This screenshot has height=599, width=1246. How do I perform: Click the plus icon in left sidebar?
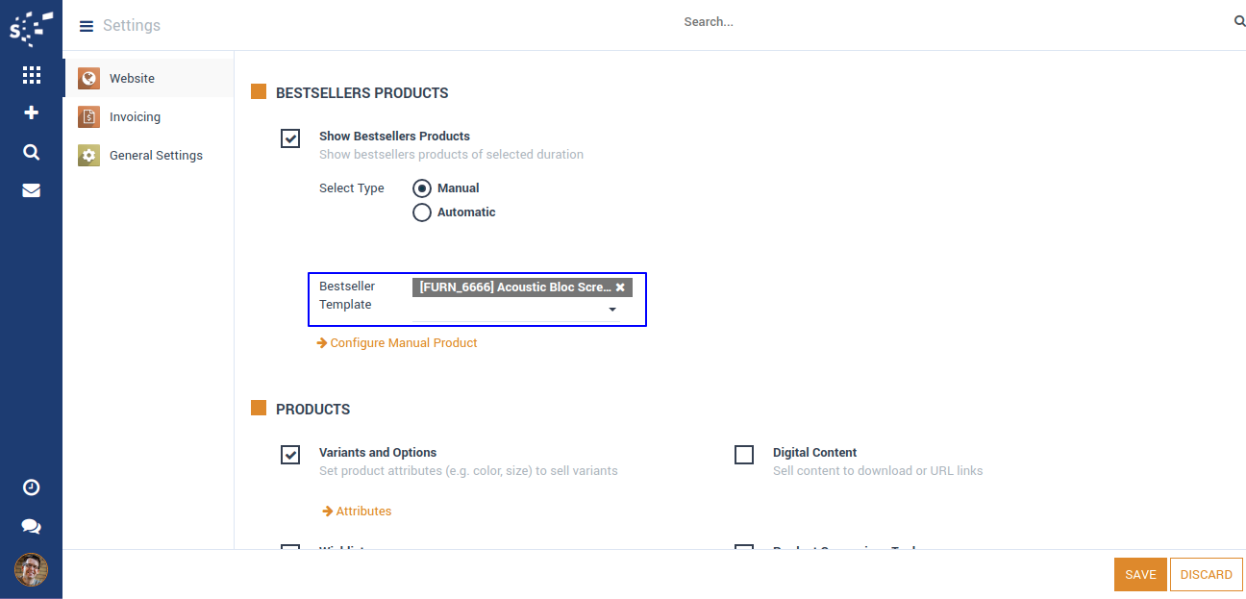[31, 112]
